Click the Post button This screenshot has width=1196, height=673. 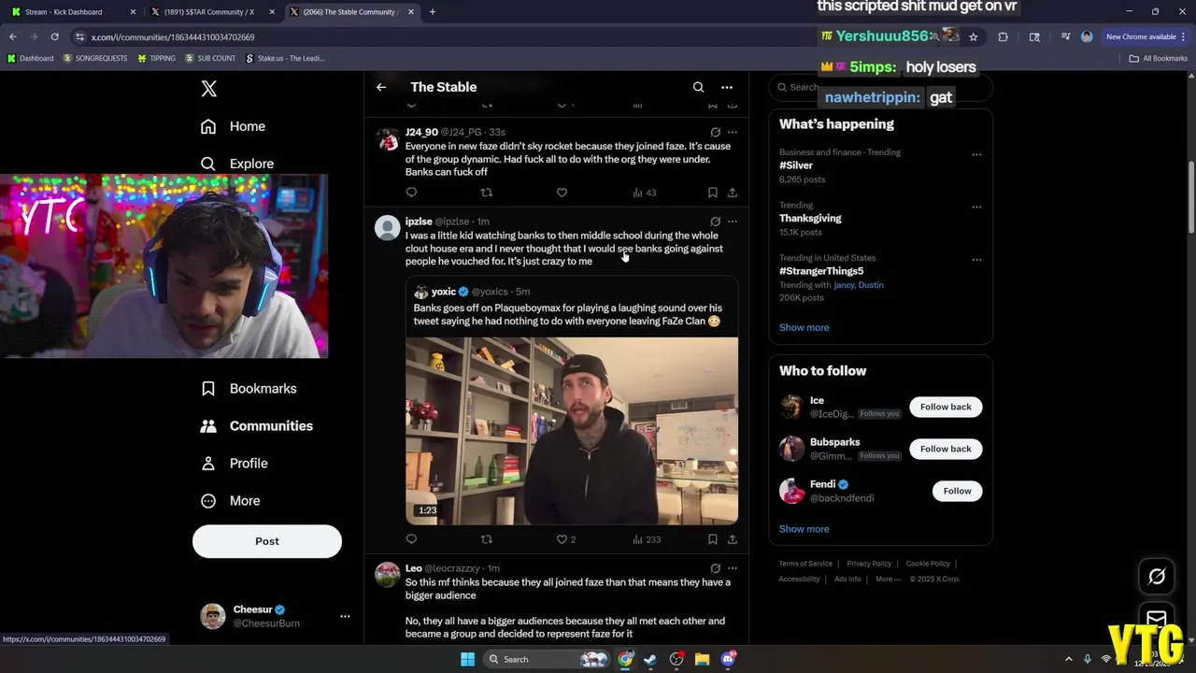pyautogui.click(x=267, y=541)
